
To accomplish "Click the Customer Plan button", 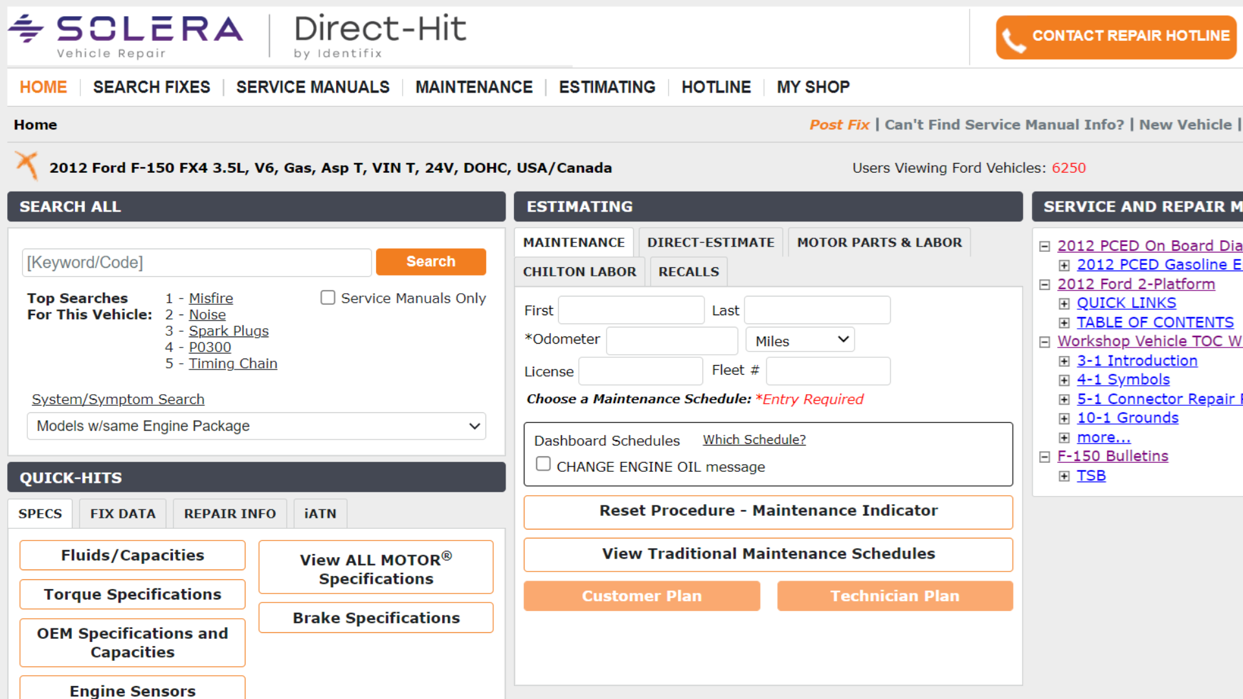I will coord(642,596).
